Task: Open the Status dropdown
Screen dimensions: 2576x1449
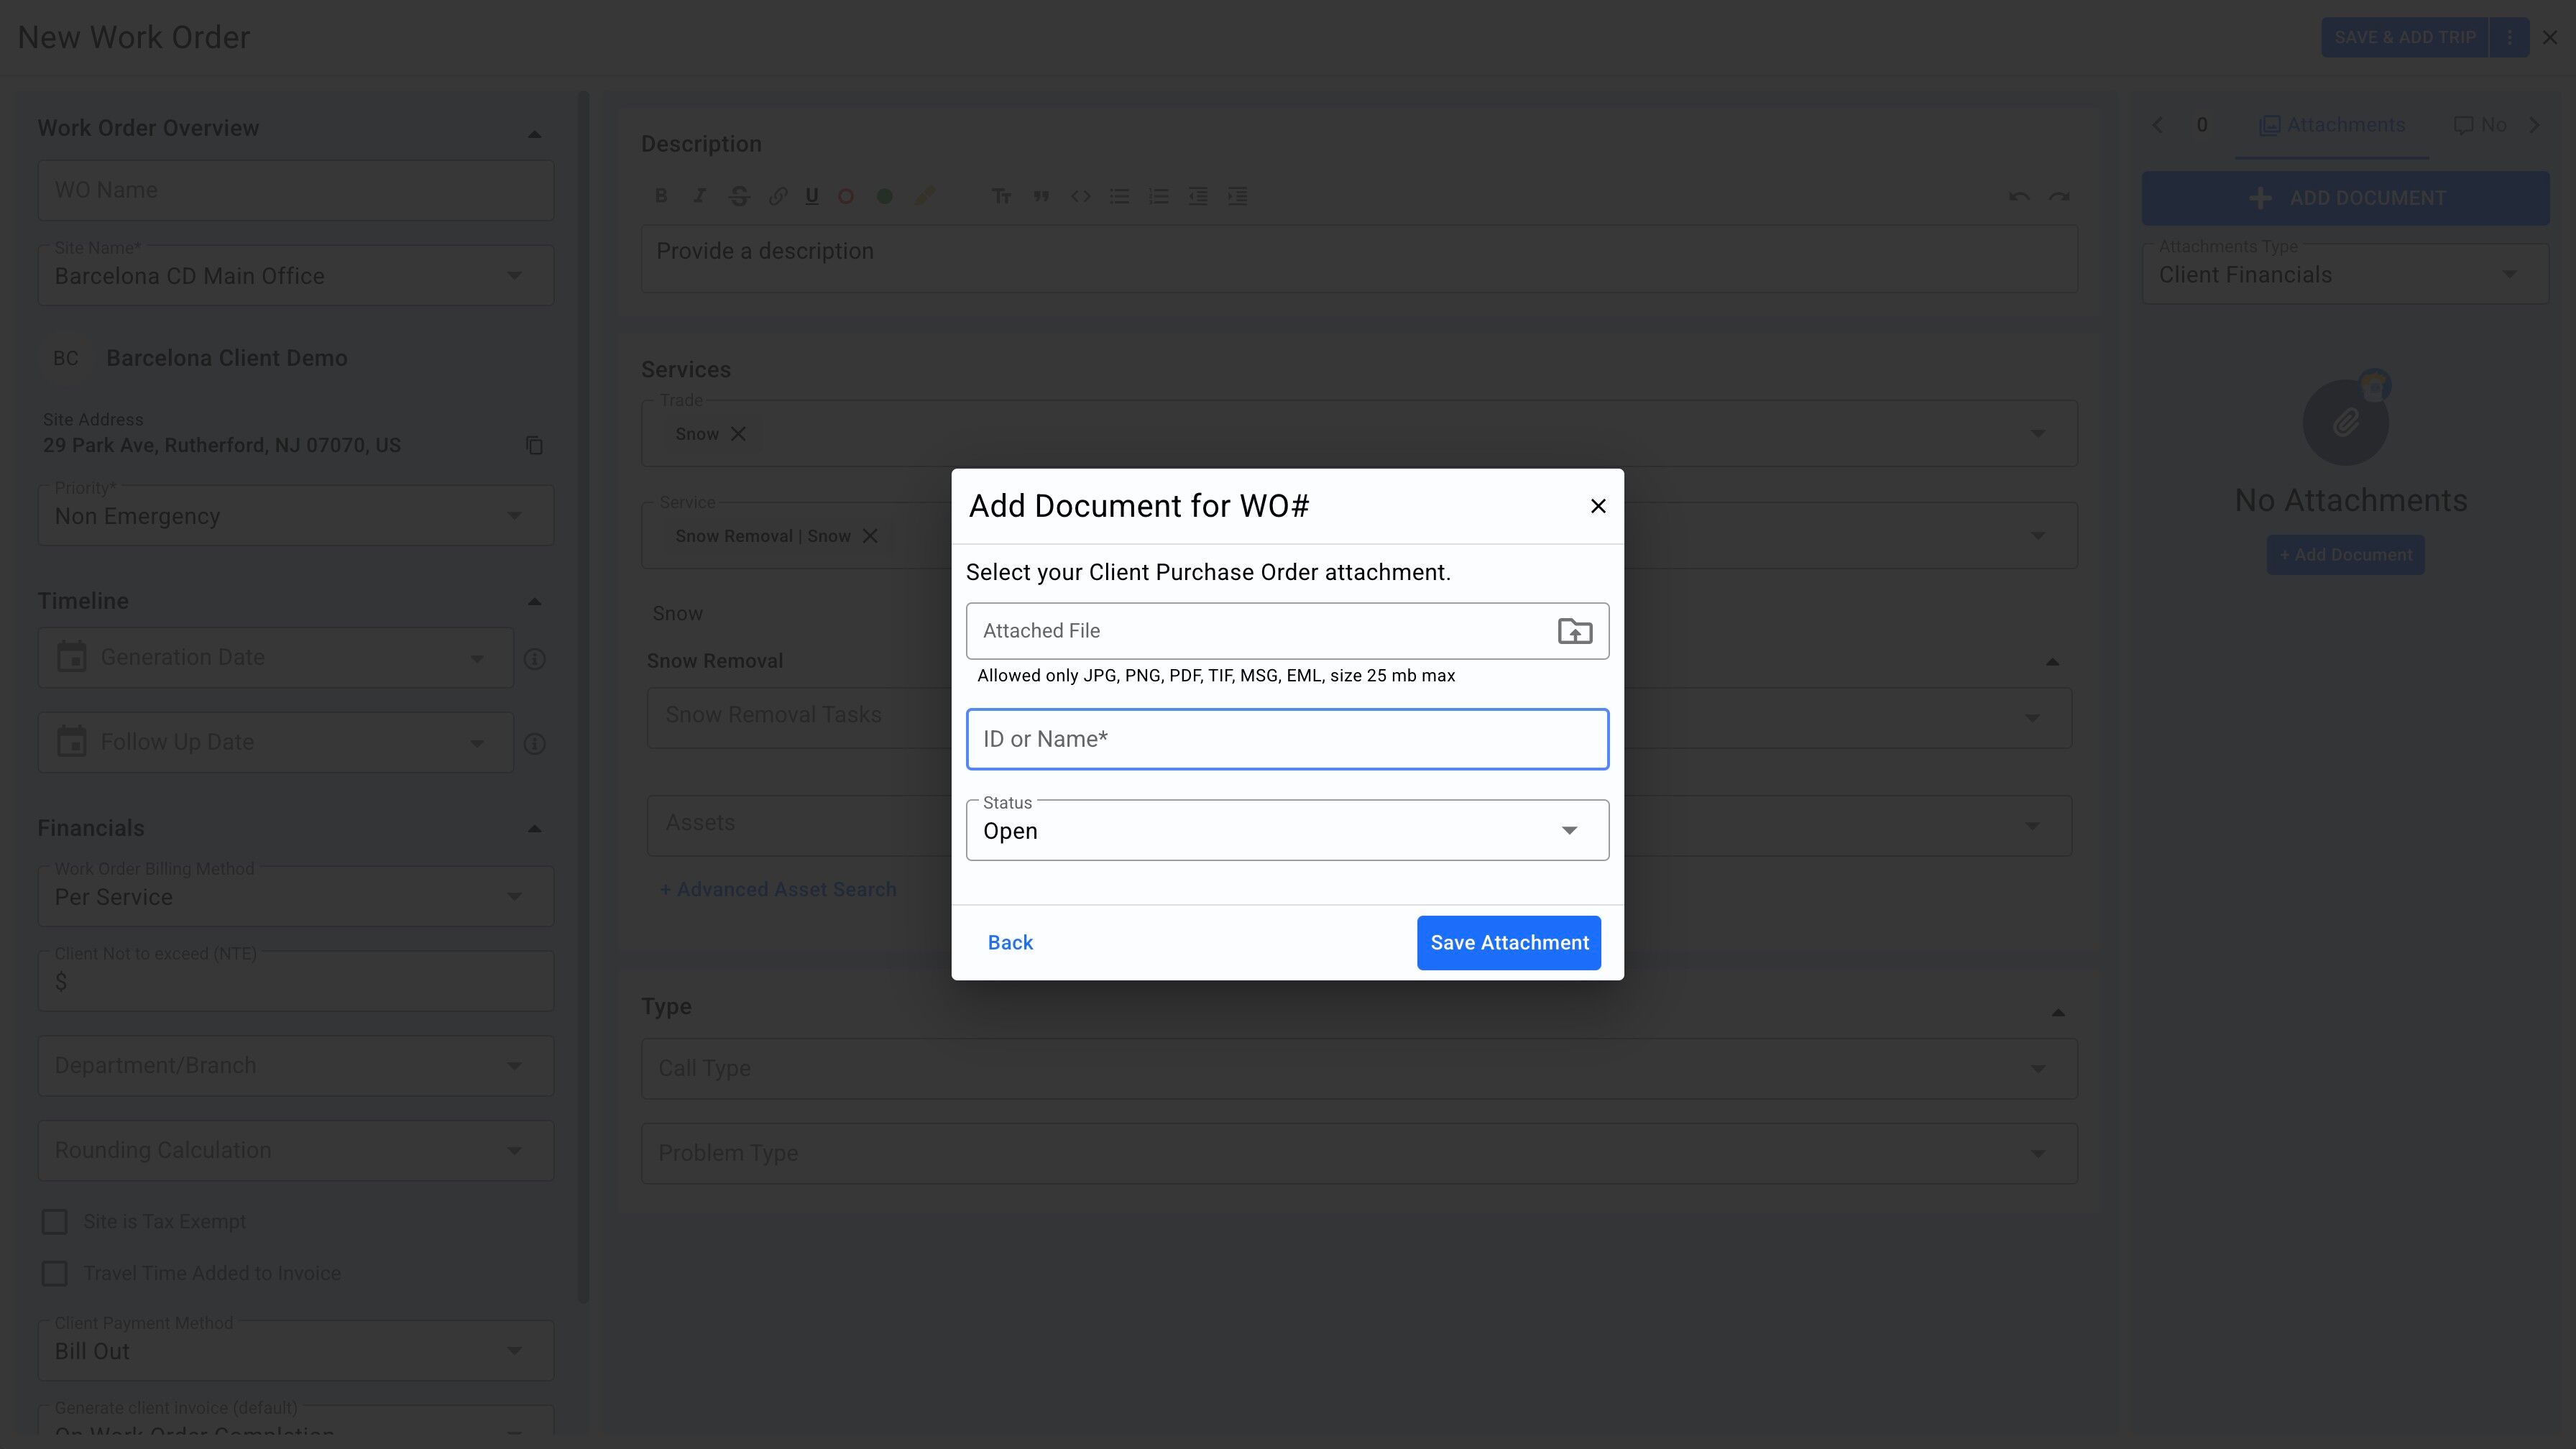Action: [1286, 831]
